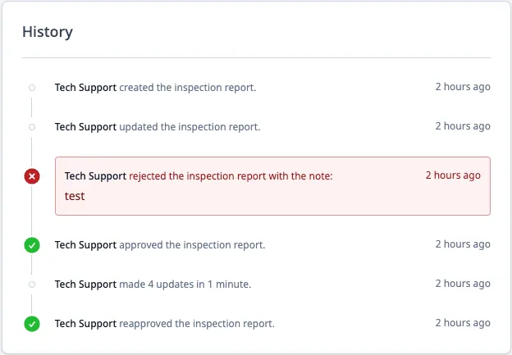Click timestamp of the 4 updates entry
Viewport: 512px width, 355px height.
tap(463, 284)
